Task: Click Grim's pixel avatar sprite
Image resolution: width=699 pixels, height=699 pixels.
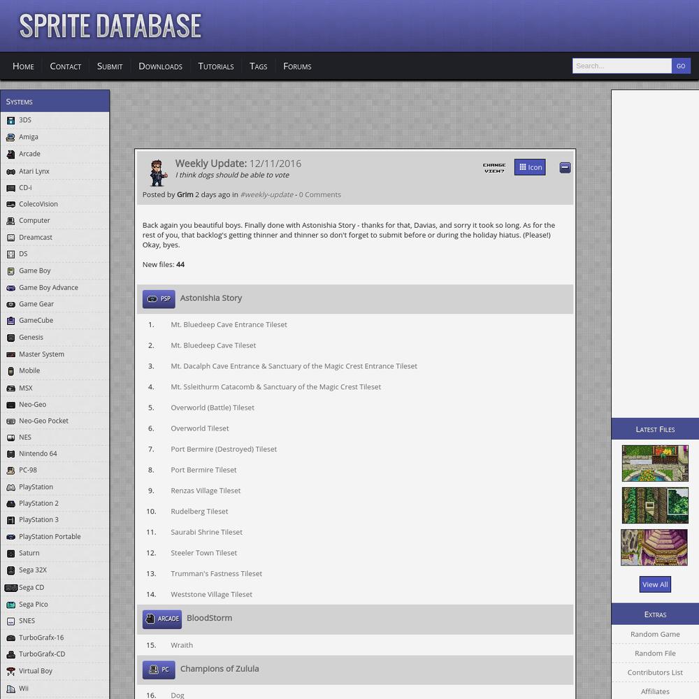Action: pos(158,173)
